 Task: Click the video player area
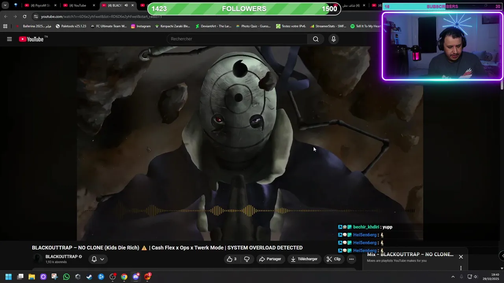(250, 143)
